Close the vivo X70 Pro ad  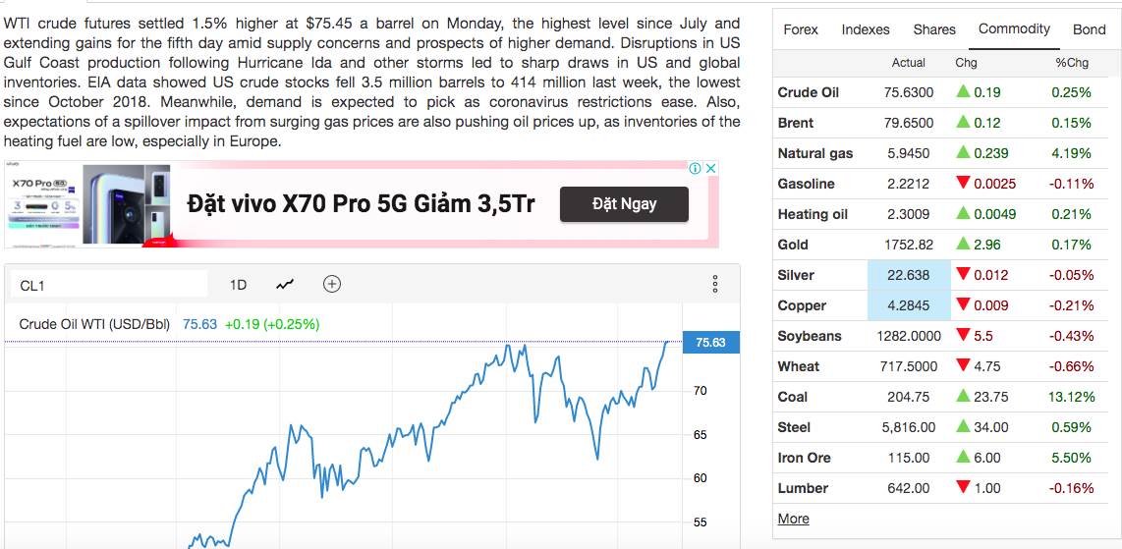[x=711, y=169]
